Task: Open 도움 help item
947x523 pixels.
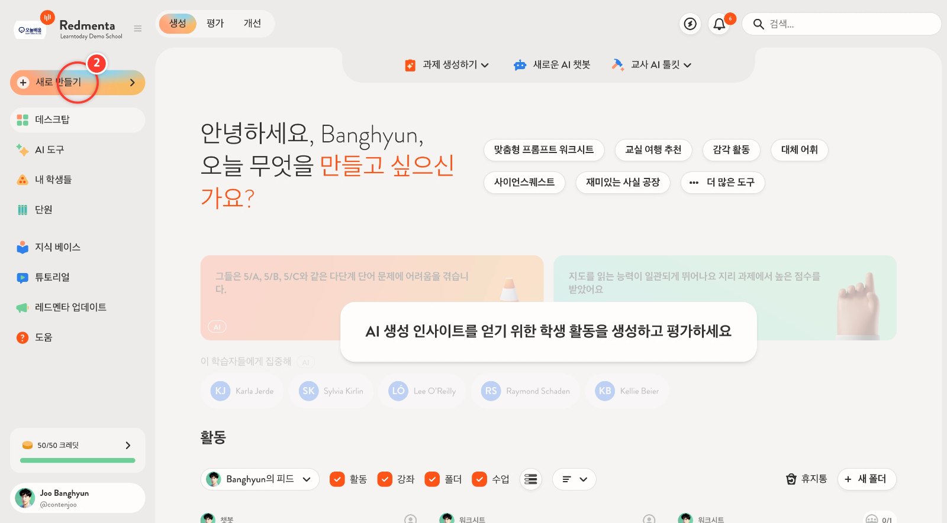Action: [x=78, y=337]
